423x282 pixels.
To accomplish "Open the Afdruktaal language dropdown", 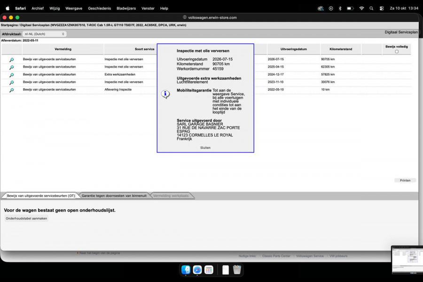I will coord(45,34).
